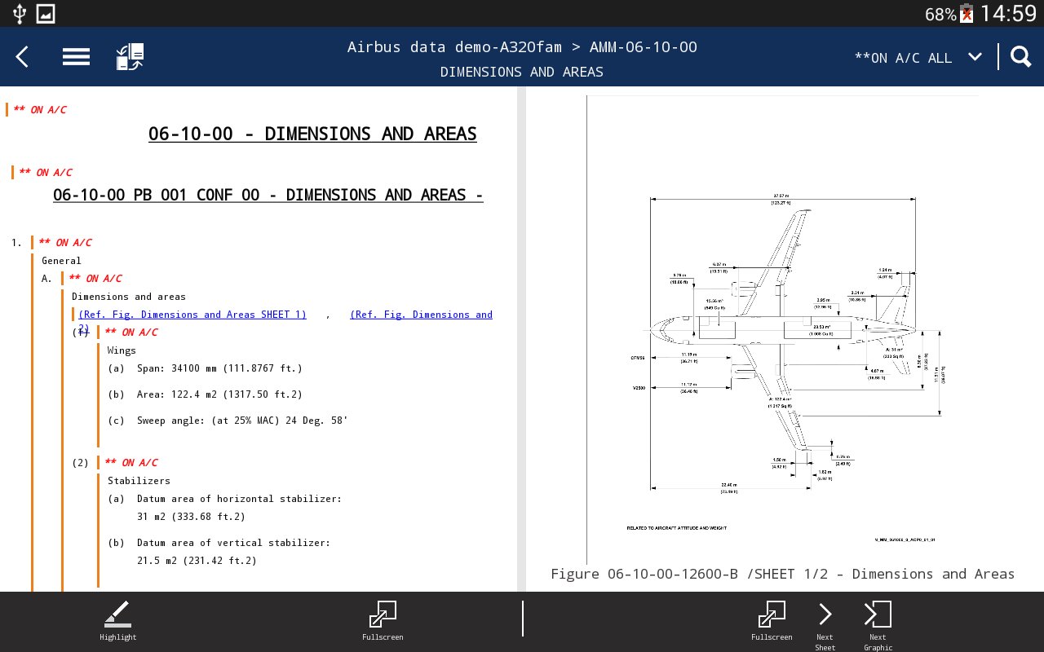Open the hamburger menu
Screen dimensions: 1044x652
[x=76, y=57]
